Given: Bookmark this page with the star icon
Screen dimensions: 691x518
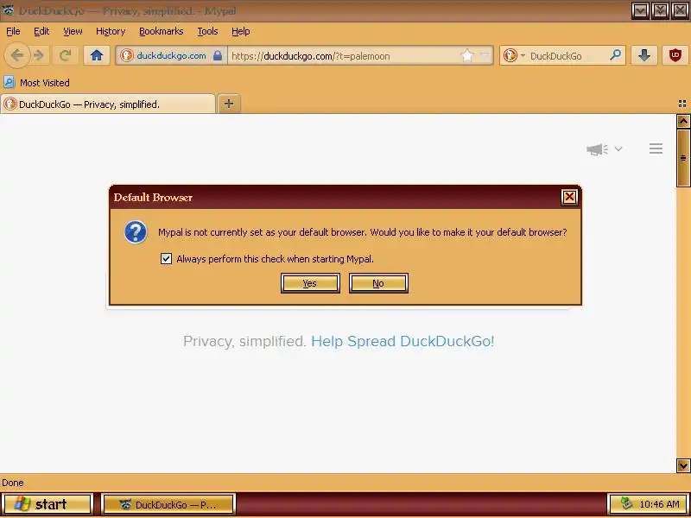Looking at the screenshot, I should coord(467,56).
